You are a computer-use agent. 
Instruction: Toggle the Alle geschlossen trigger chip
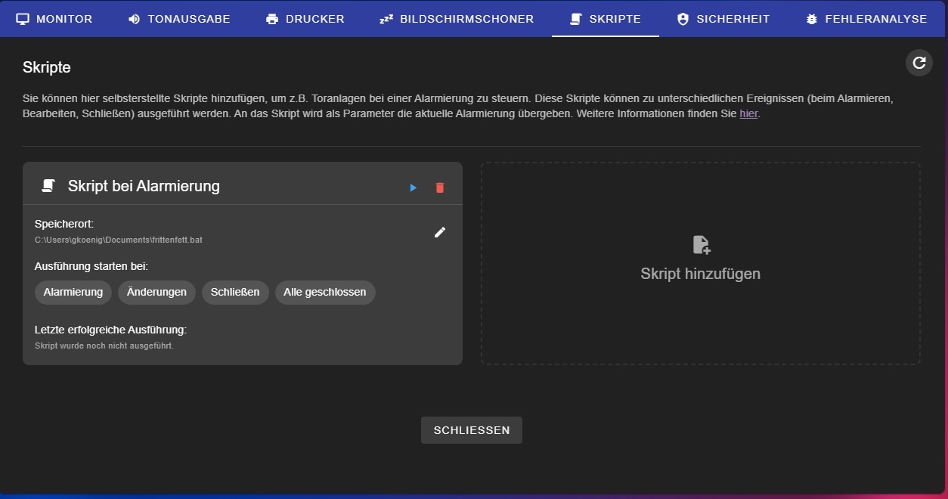[325, 293]
